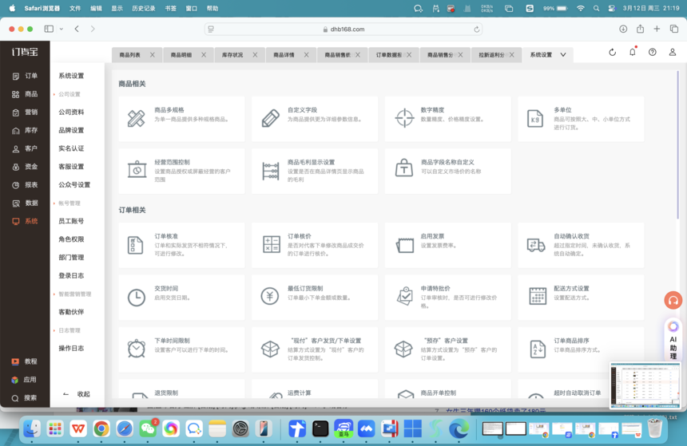Open the 营销 section in left sidebar
The width and height of the screenshot is (687, 446).
25,112
